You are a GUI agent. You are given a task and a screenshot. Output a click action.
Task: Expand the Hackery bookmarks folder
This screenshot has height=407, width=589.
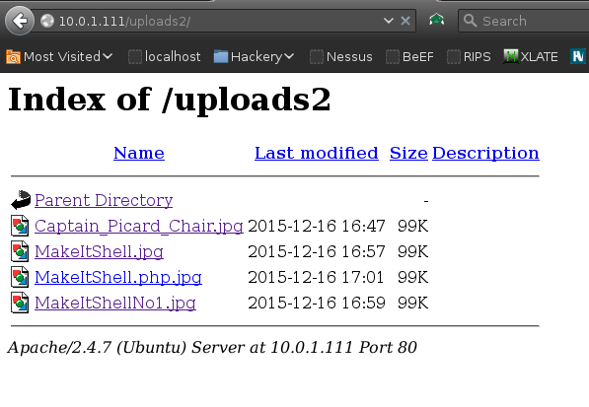(x=254, y=56)
